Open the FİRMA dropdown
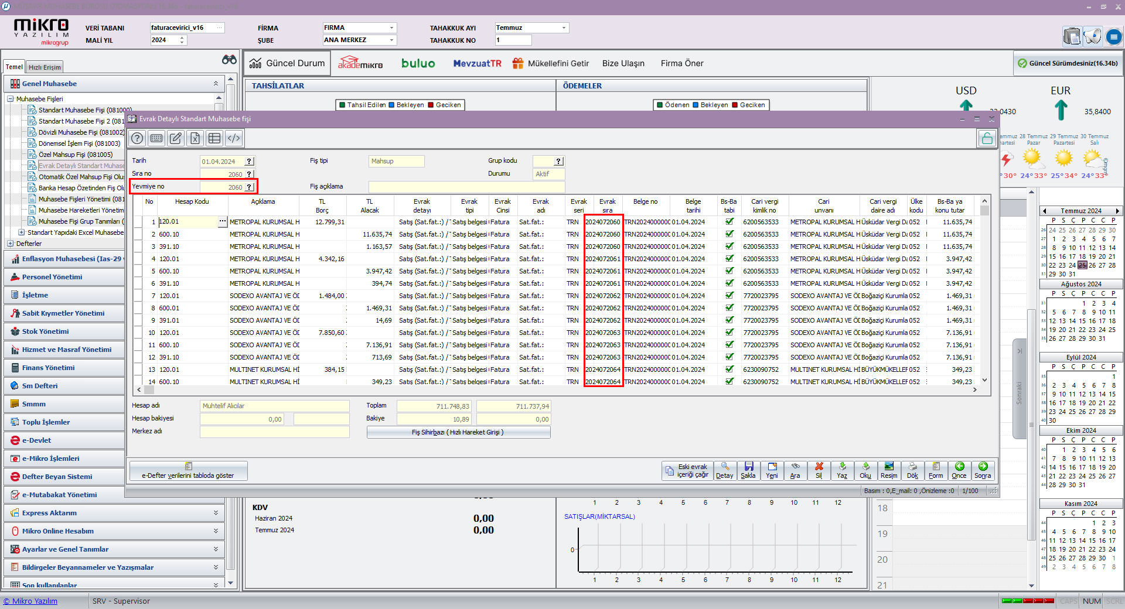 (x=391, y=28)
